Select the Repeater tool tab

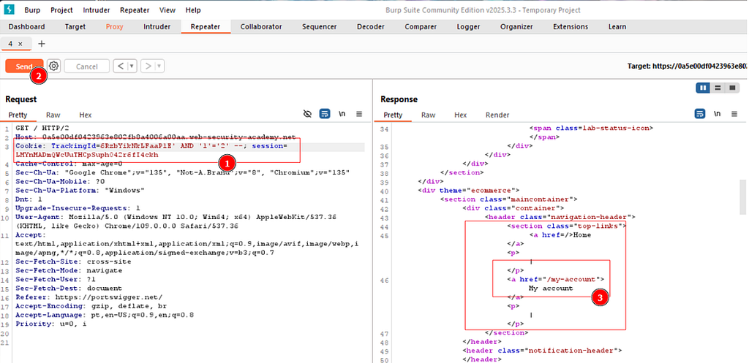(206, 27)
